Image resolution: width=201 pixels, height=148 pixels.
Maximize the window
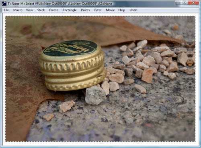[x=185, y=2]
